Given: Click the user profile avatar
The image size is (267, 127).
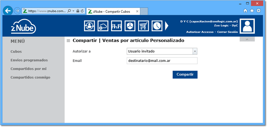Looking at the screenshot, I should tap(247, 26).
